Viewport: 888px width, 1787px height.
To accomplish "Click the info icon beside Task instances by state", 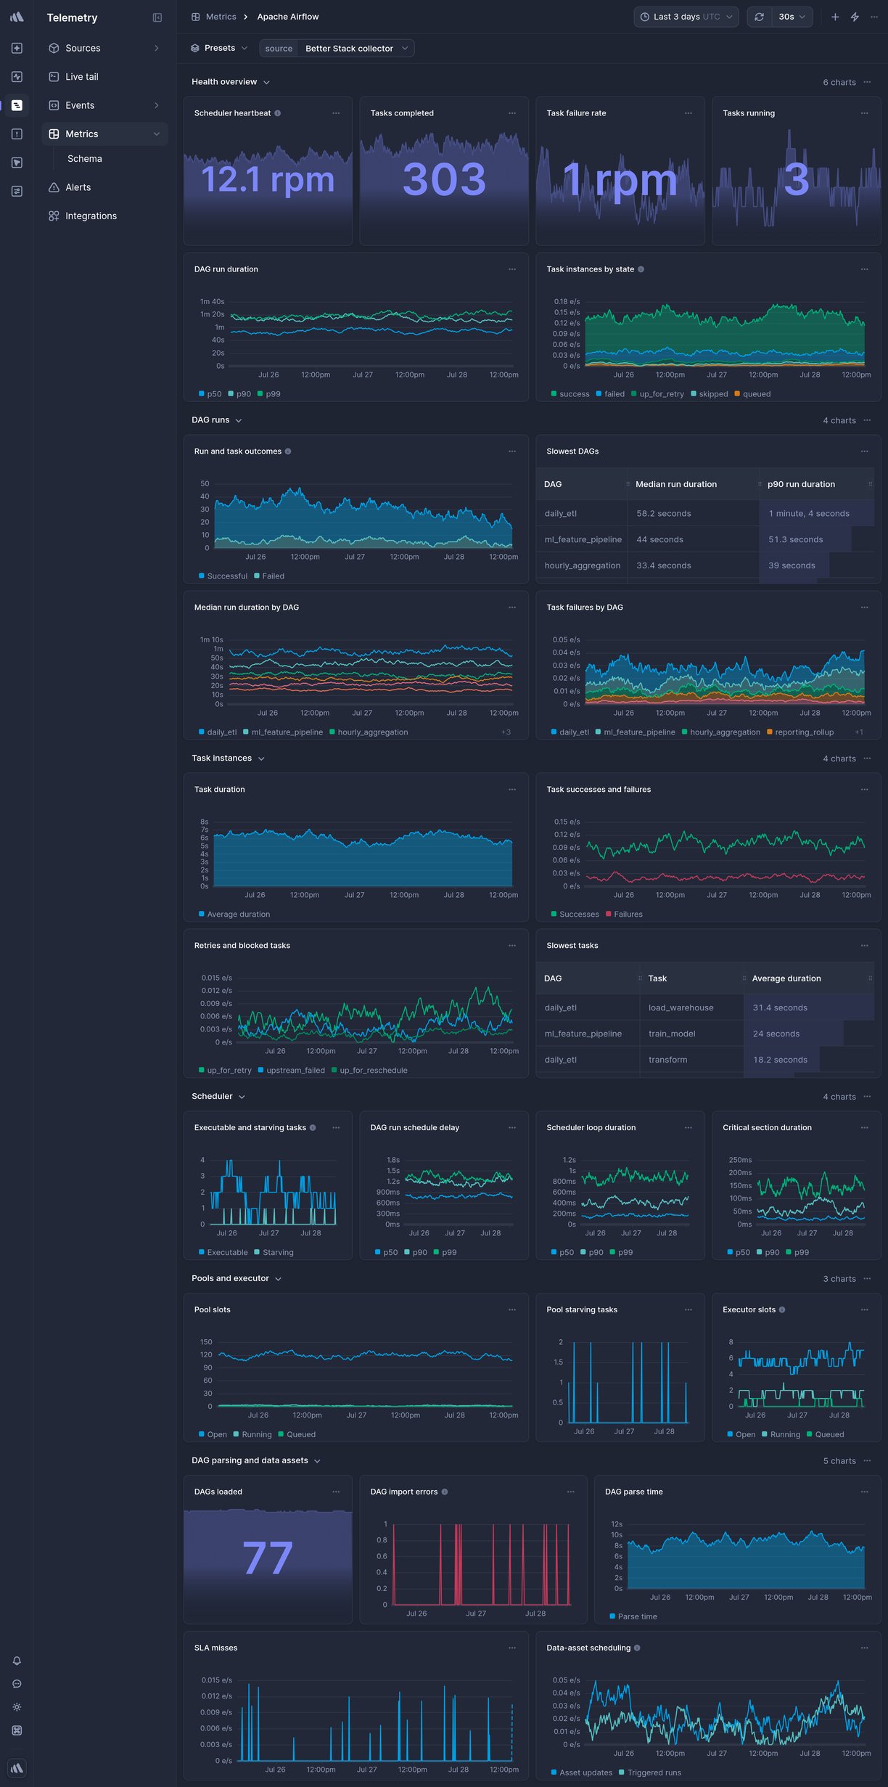I will 641,269.
